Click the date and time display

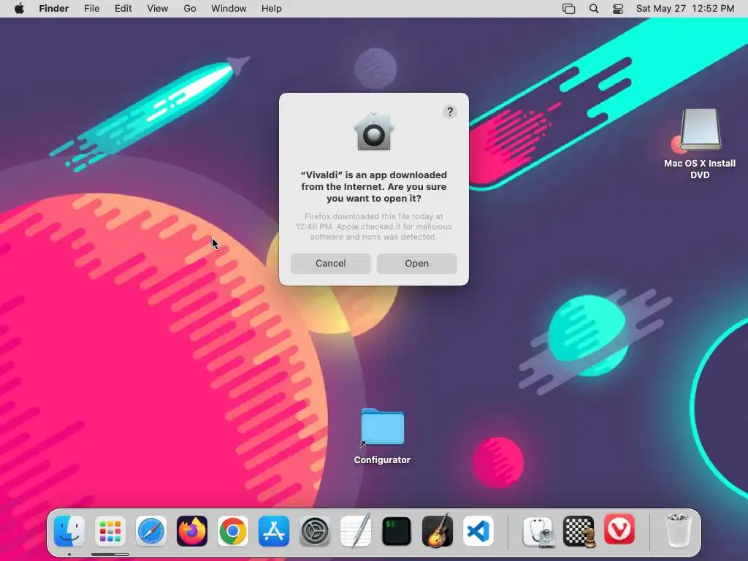[x=685, y=9]
